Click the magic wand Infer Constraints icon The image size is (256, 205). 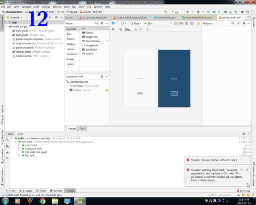point(141,29)
